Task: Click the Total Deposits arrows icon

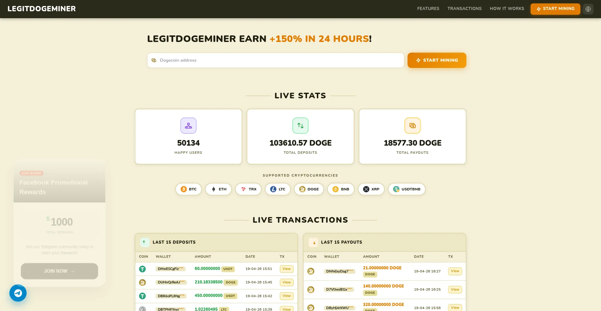Action: coord(300,126)
